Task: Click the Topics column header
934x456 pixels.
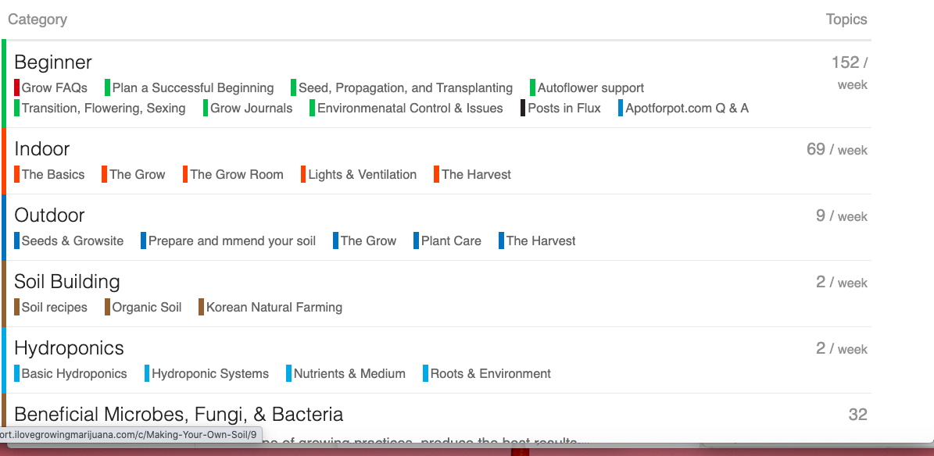Action: 846,20
